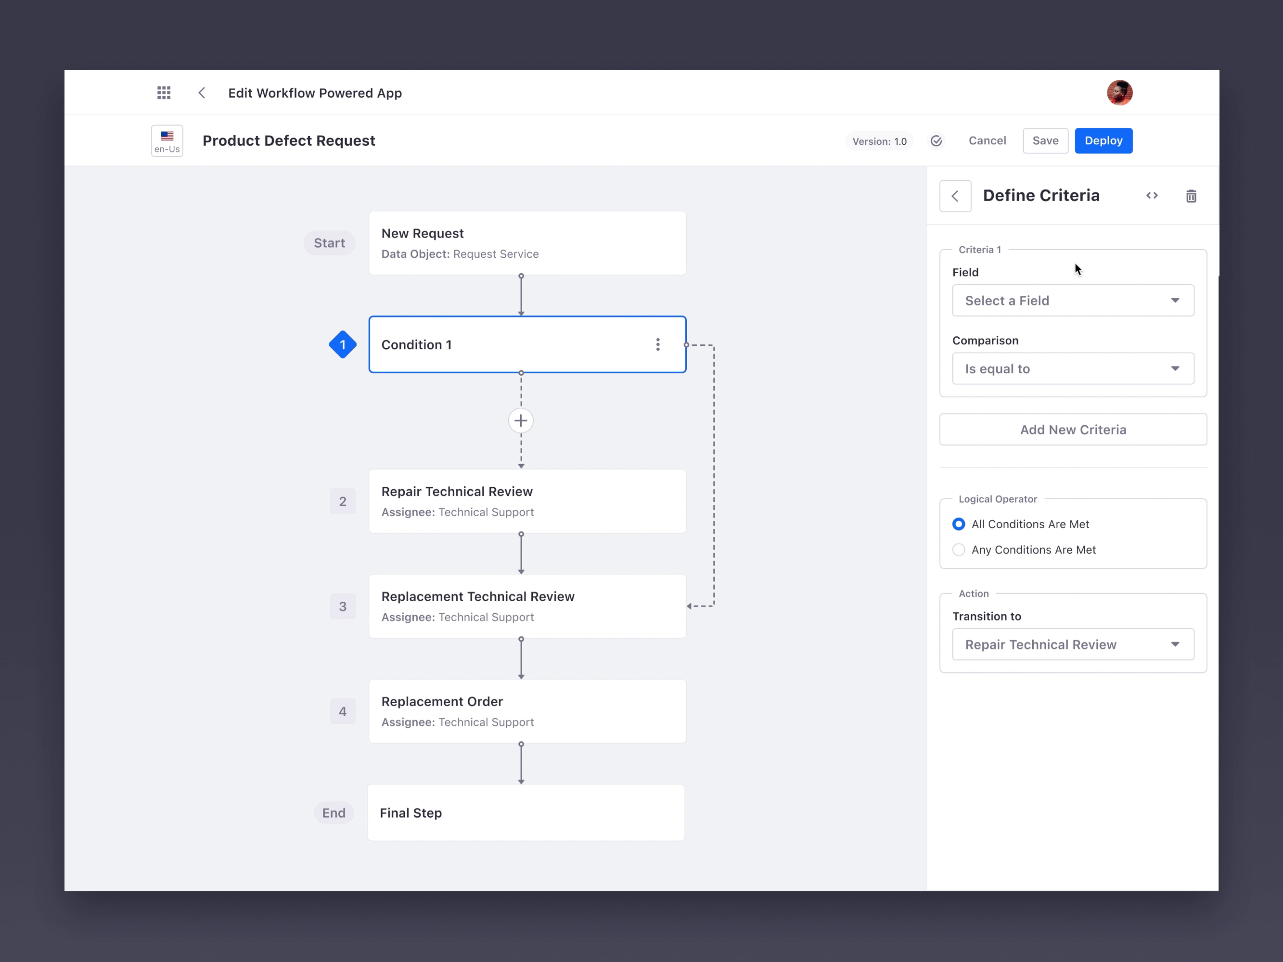Image resolution: width=1283 pixels, height=962 pixels.
Task: Click the Criteria 1 group label
Action: (x=980, y=250)
